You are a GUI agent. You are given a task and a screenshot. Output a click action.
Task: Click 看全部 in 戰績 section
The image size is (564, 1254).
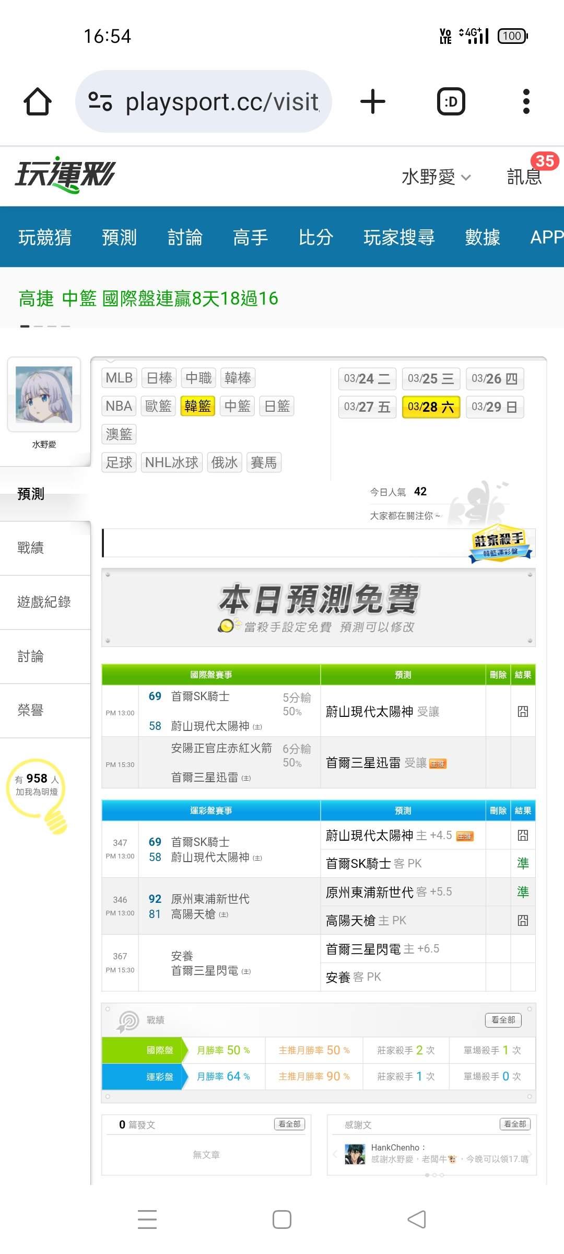[503, 1020]
